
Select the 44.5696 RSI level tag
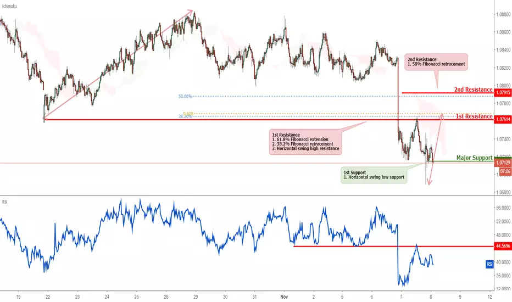[x=503, y=246]
